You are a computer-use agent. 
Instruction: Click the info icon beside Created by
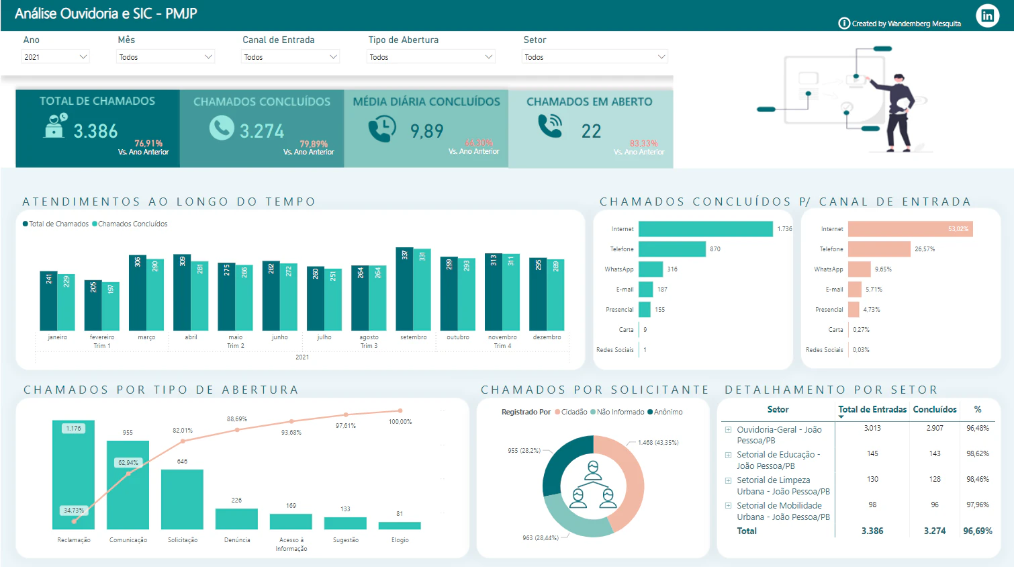844,23
